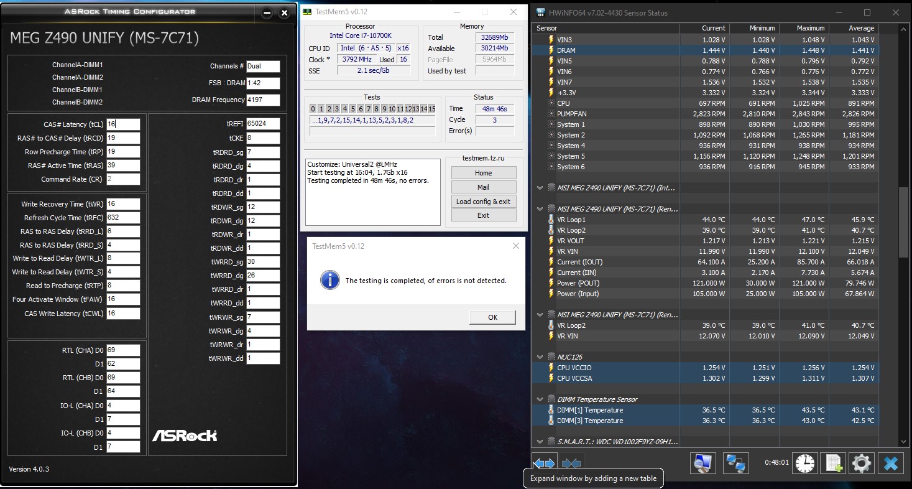Image resolution: width=912 pixels, height=489 pixels.
Task: Click the TestMem5 title bar app icon
Action: pyautogui.click(x=306, y=12)
